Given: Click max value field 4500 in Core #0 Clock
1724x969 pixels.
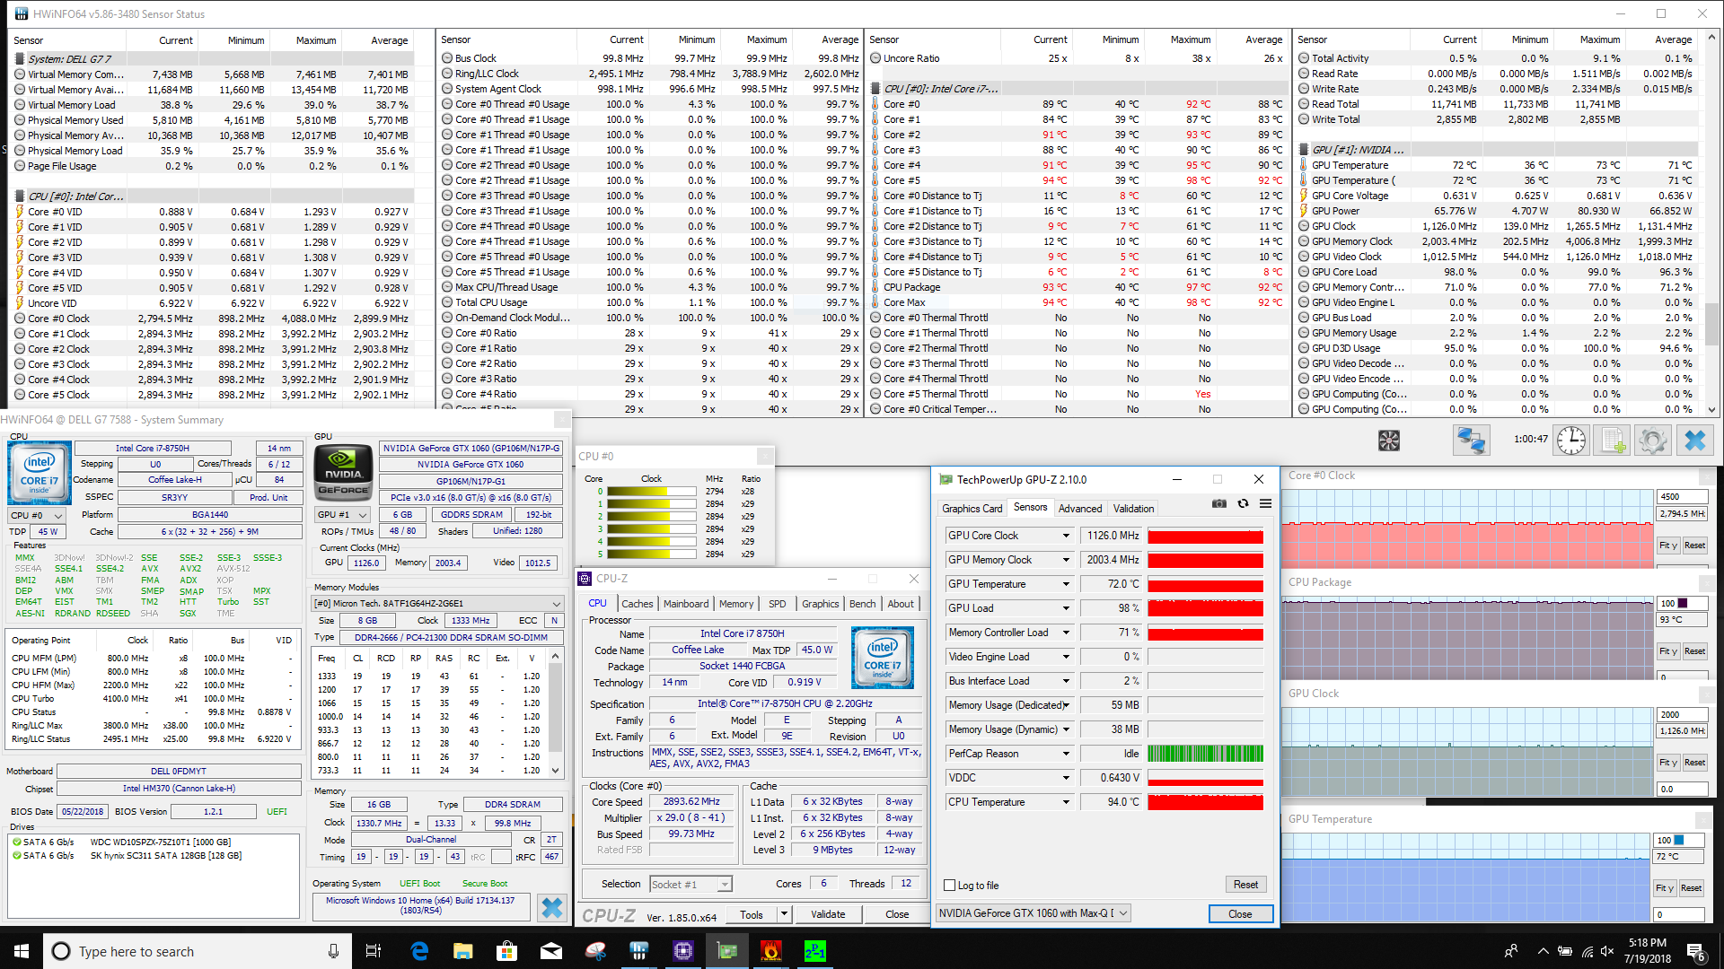Looking at the screenshot, I should click(1681, 496).
